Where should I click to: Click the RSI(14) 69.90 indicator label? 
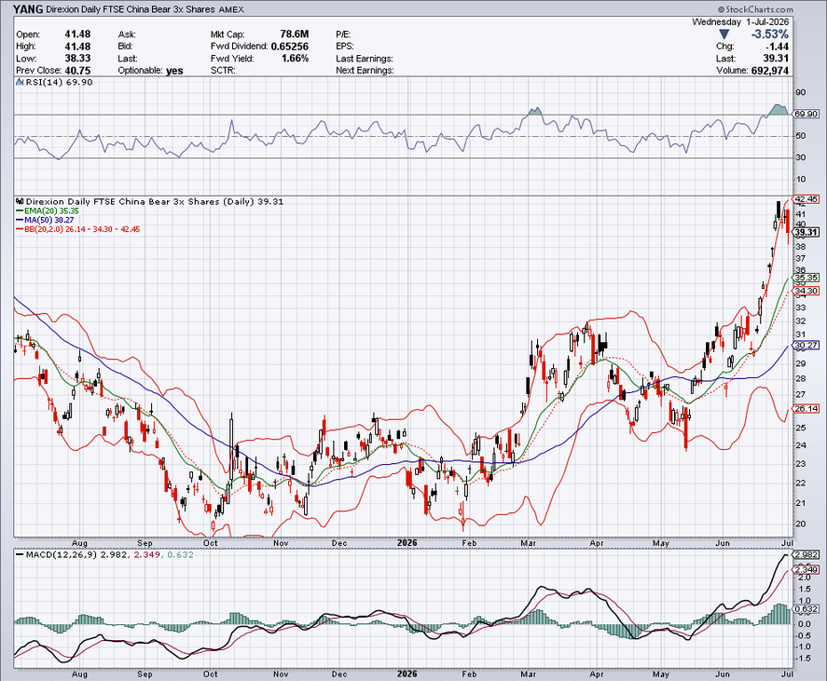coord(59,82)
